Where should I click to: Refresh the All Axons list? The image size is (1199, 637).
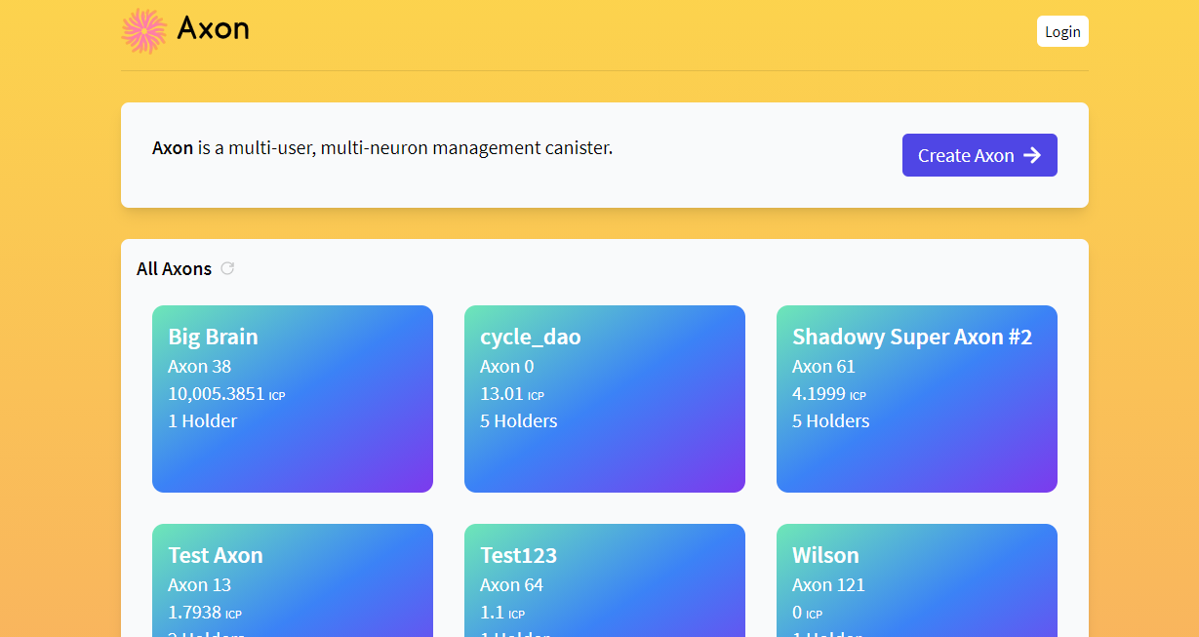coord(227,268)
